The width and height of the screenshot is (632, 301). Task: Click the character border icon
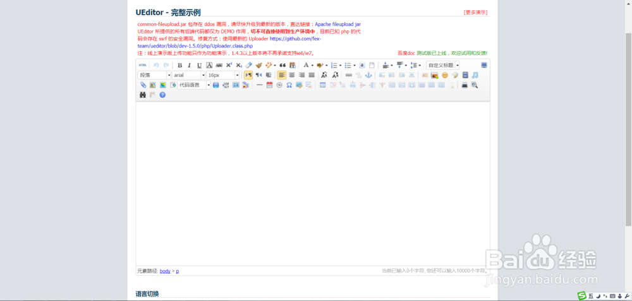coord(209,65)
